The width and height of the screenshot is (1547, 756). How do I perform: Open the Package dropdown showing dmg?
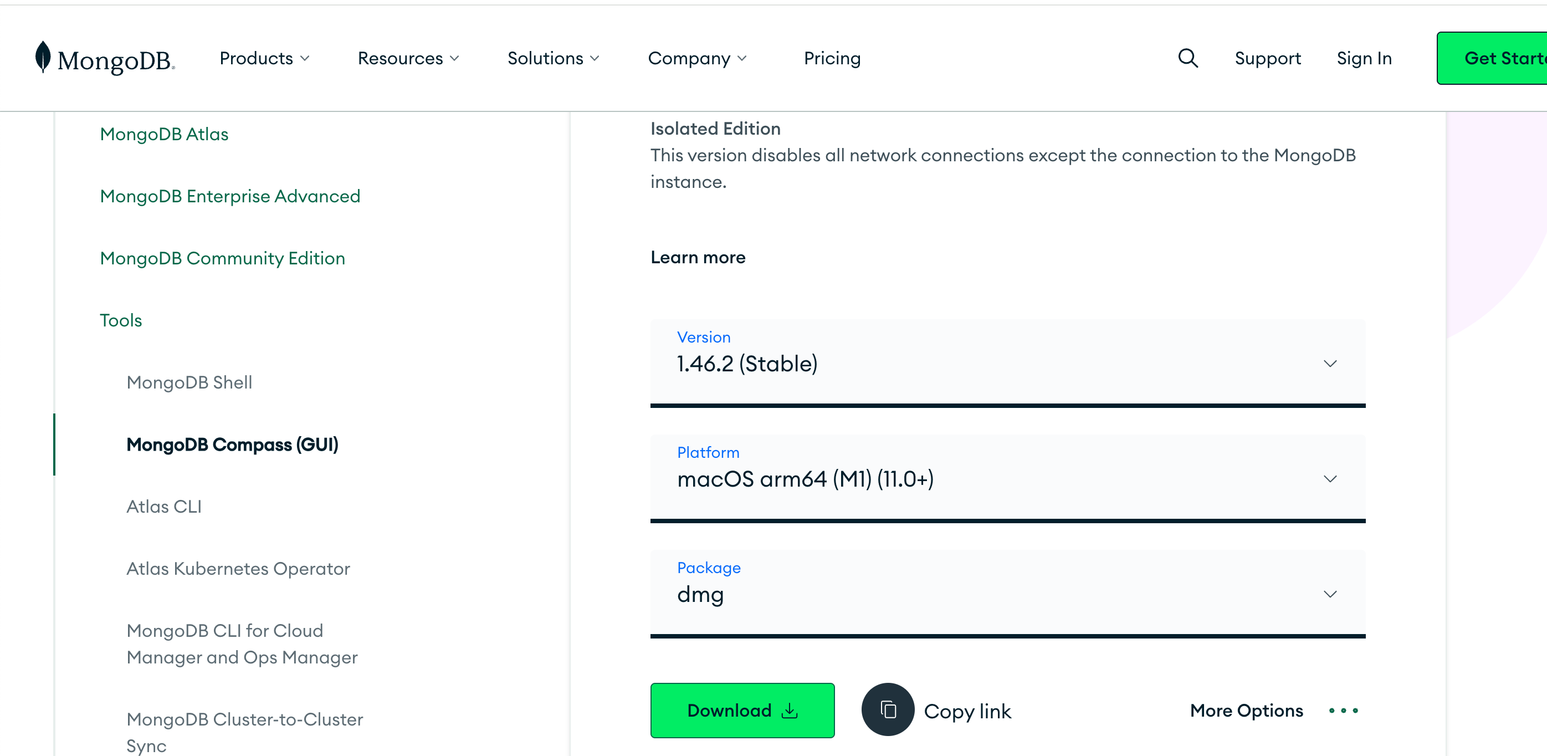[1007, 594]
